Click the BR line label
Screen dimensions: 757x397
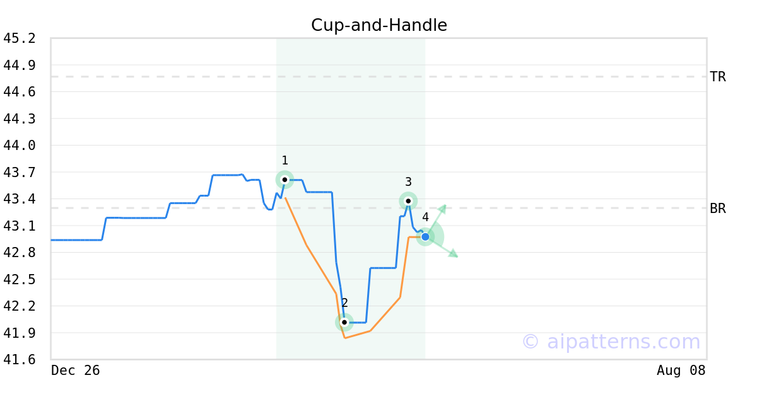pyautogui.click(x=718, y=208)
